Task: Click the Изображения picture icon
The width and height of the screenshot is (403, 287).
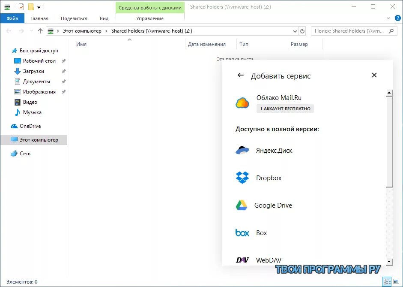Action: (18, 92)
